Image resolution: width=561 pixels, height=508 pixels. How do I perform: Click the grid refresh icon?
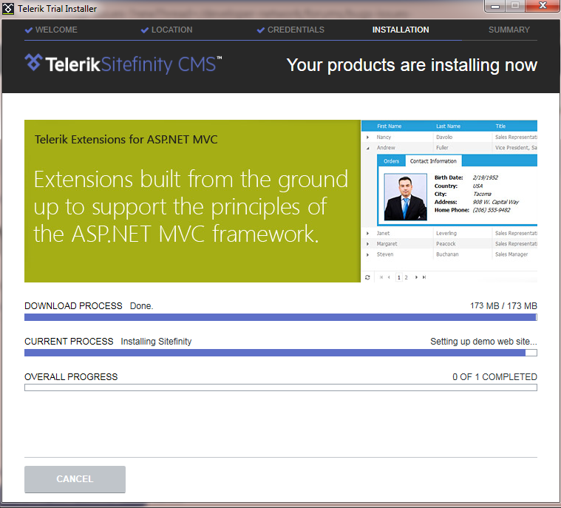(367, 277)
